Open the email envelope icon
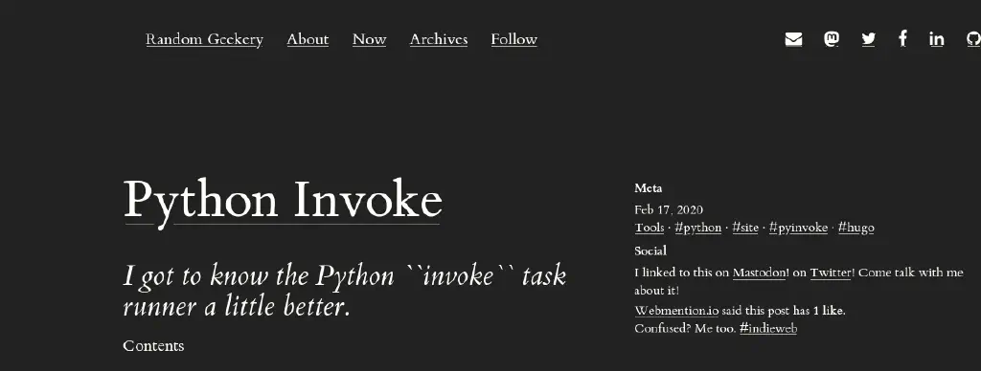Viewport: 981px width, 371px height. click(793, 39)
